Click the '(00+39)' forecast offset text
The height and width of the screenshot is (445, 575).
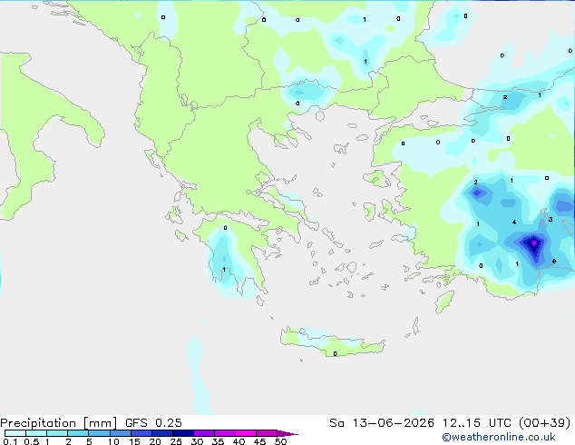pyautogui.click(x=544, y=423)
